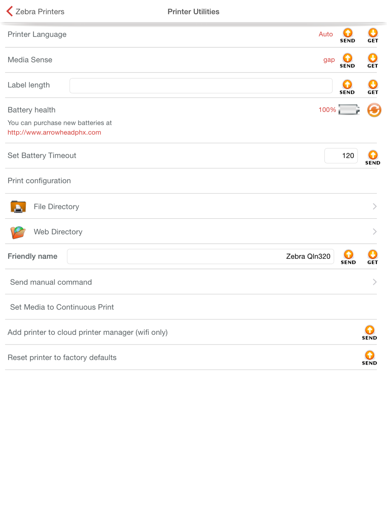The width and height of the screenshot is (387, 516).
Task: Edit the Battery Timeout field showing 120
Action: click(x=341, y=156)
